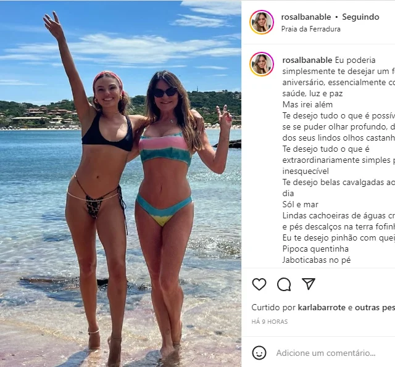Open karlabarrote profile from likes
Screen dimensions: 395x367
coord(322,307)
